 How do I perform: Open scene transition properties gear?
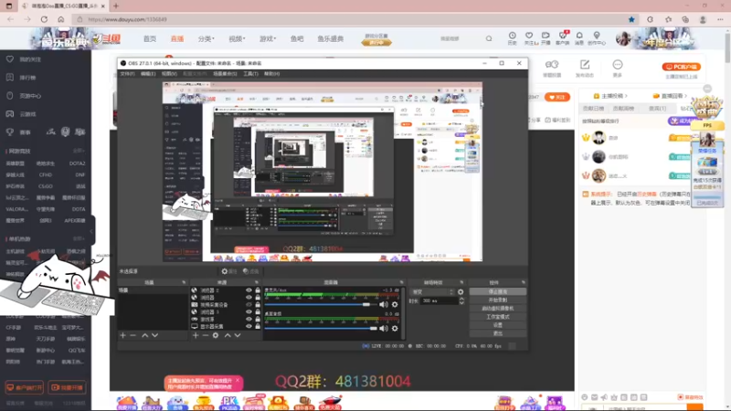coord(461,291)
